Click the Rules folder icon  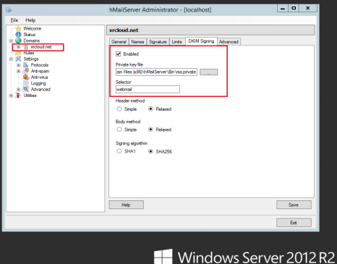tap(18, 53)
